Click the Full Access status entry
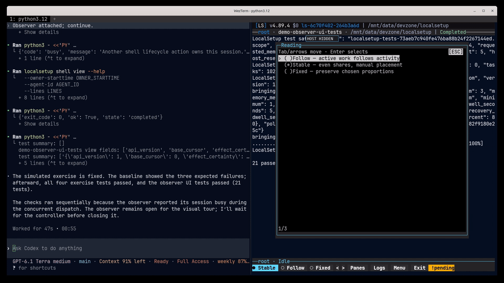This screenshot has height=283, width=504. pos(193,262)
